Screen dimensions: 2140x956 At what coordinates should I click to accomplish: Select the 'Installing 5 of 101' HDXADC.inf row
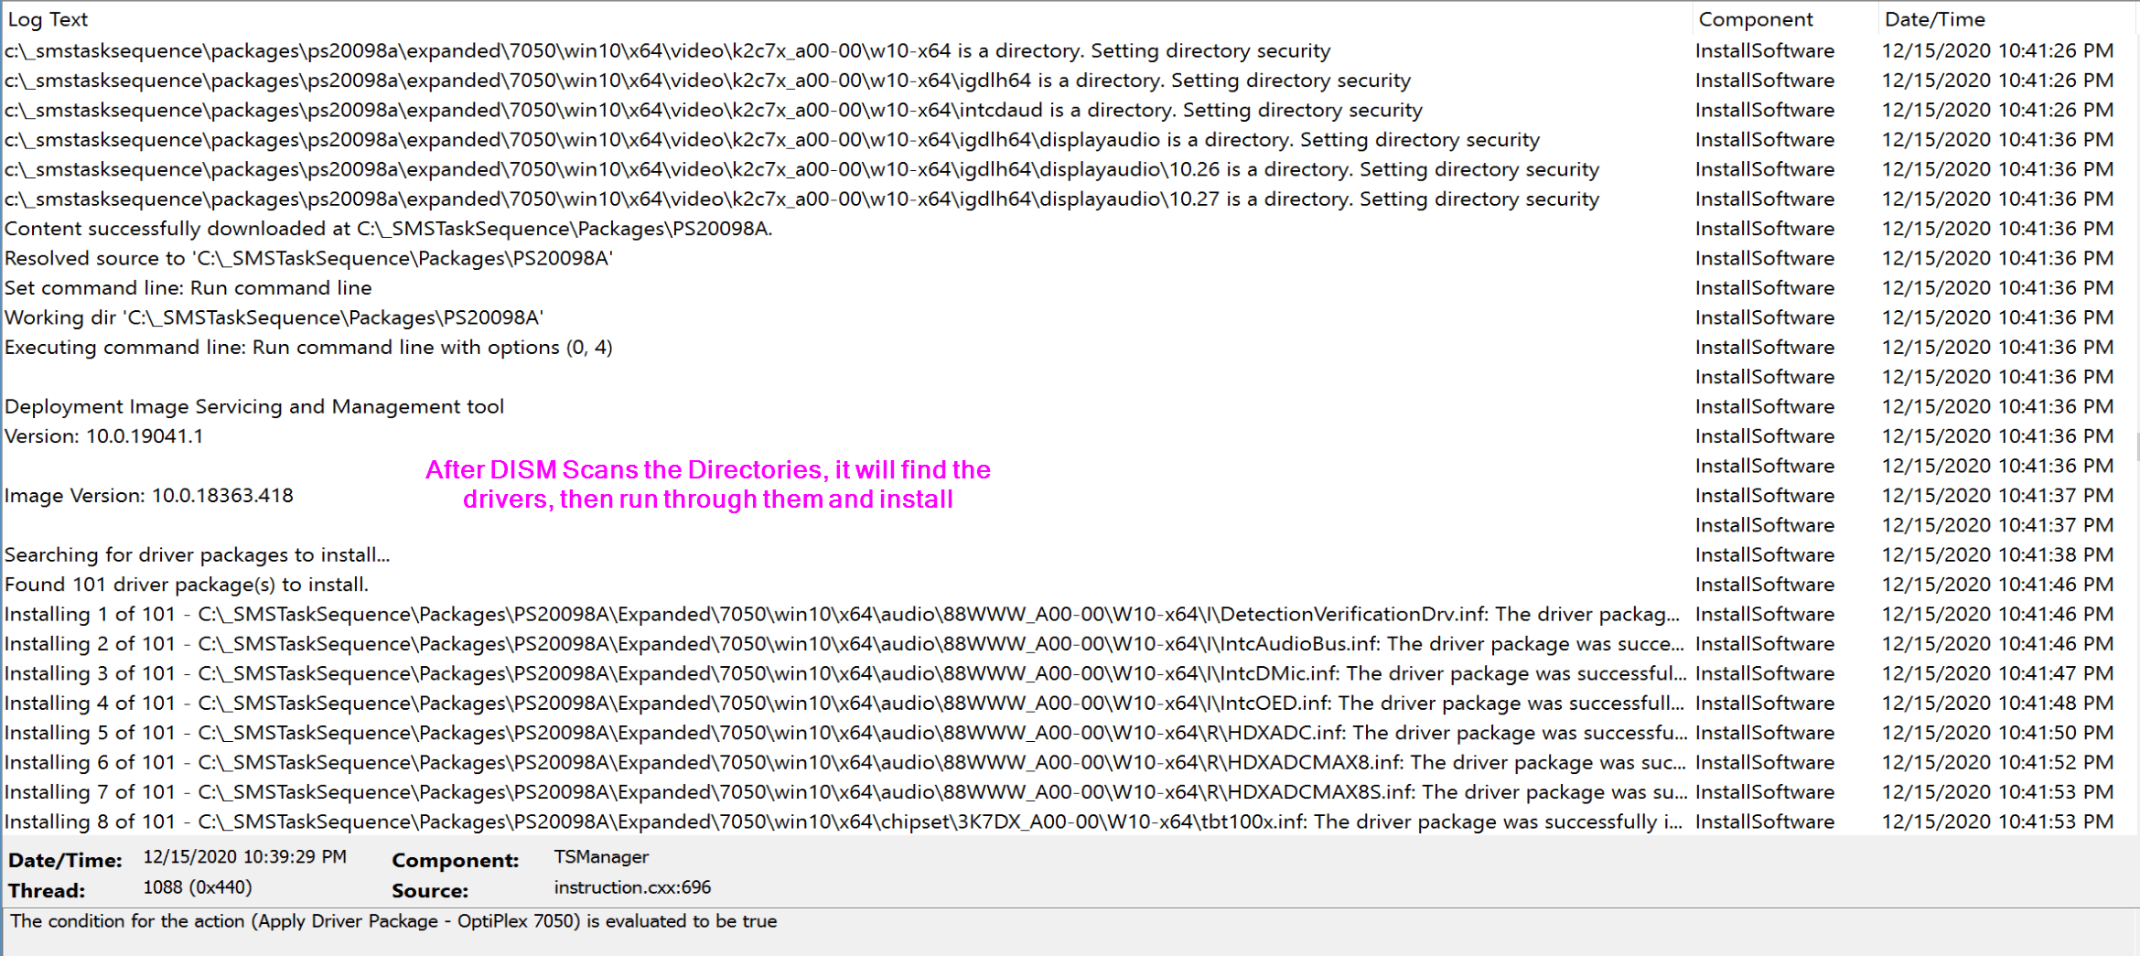[842, 733]
